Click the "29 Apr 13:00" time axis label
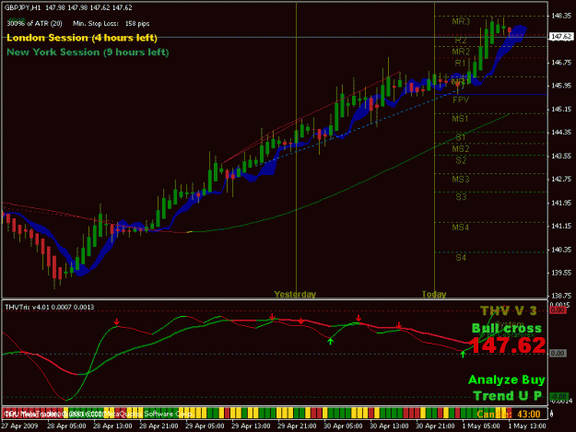 pyautogui.click(x=251, y=426)
